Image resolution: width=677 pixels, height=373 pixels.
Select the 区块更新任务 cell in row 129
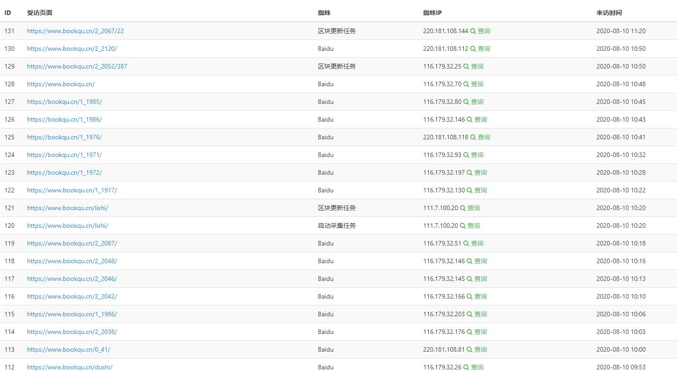(337, 66)
